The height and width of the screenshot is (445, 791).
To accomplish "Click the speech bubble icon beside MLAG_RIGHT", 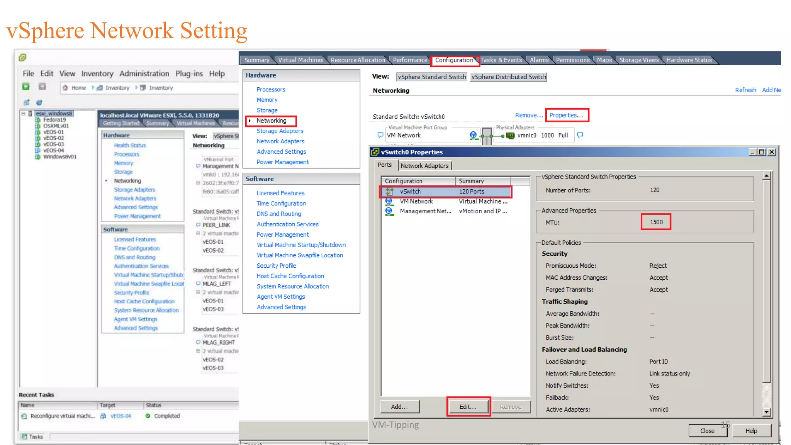I will point(198,342).
